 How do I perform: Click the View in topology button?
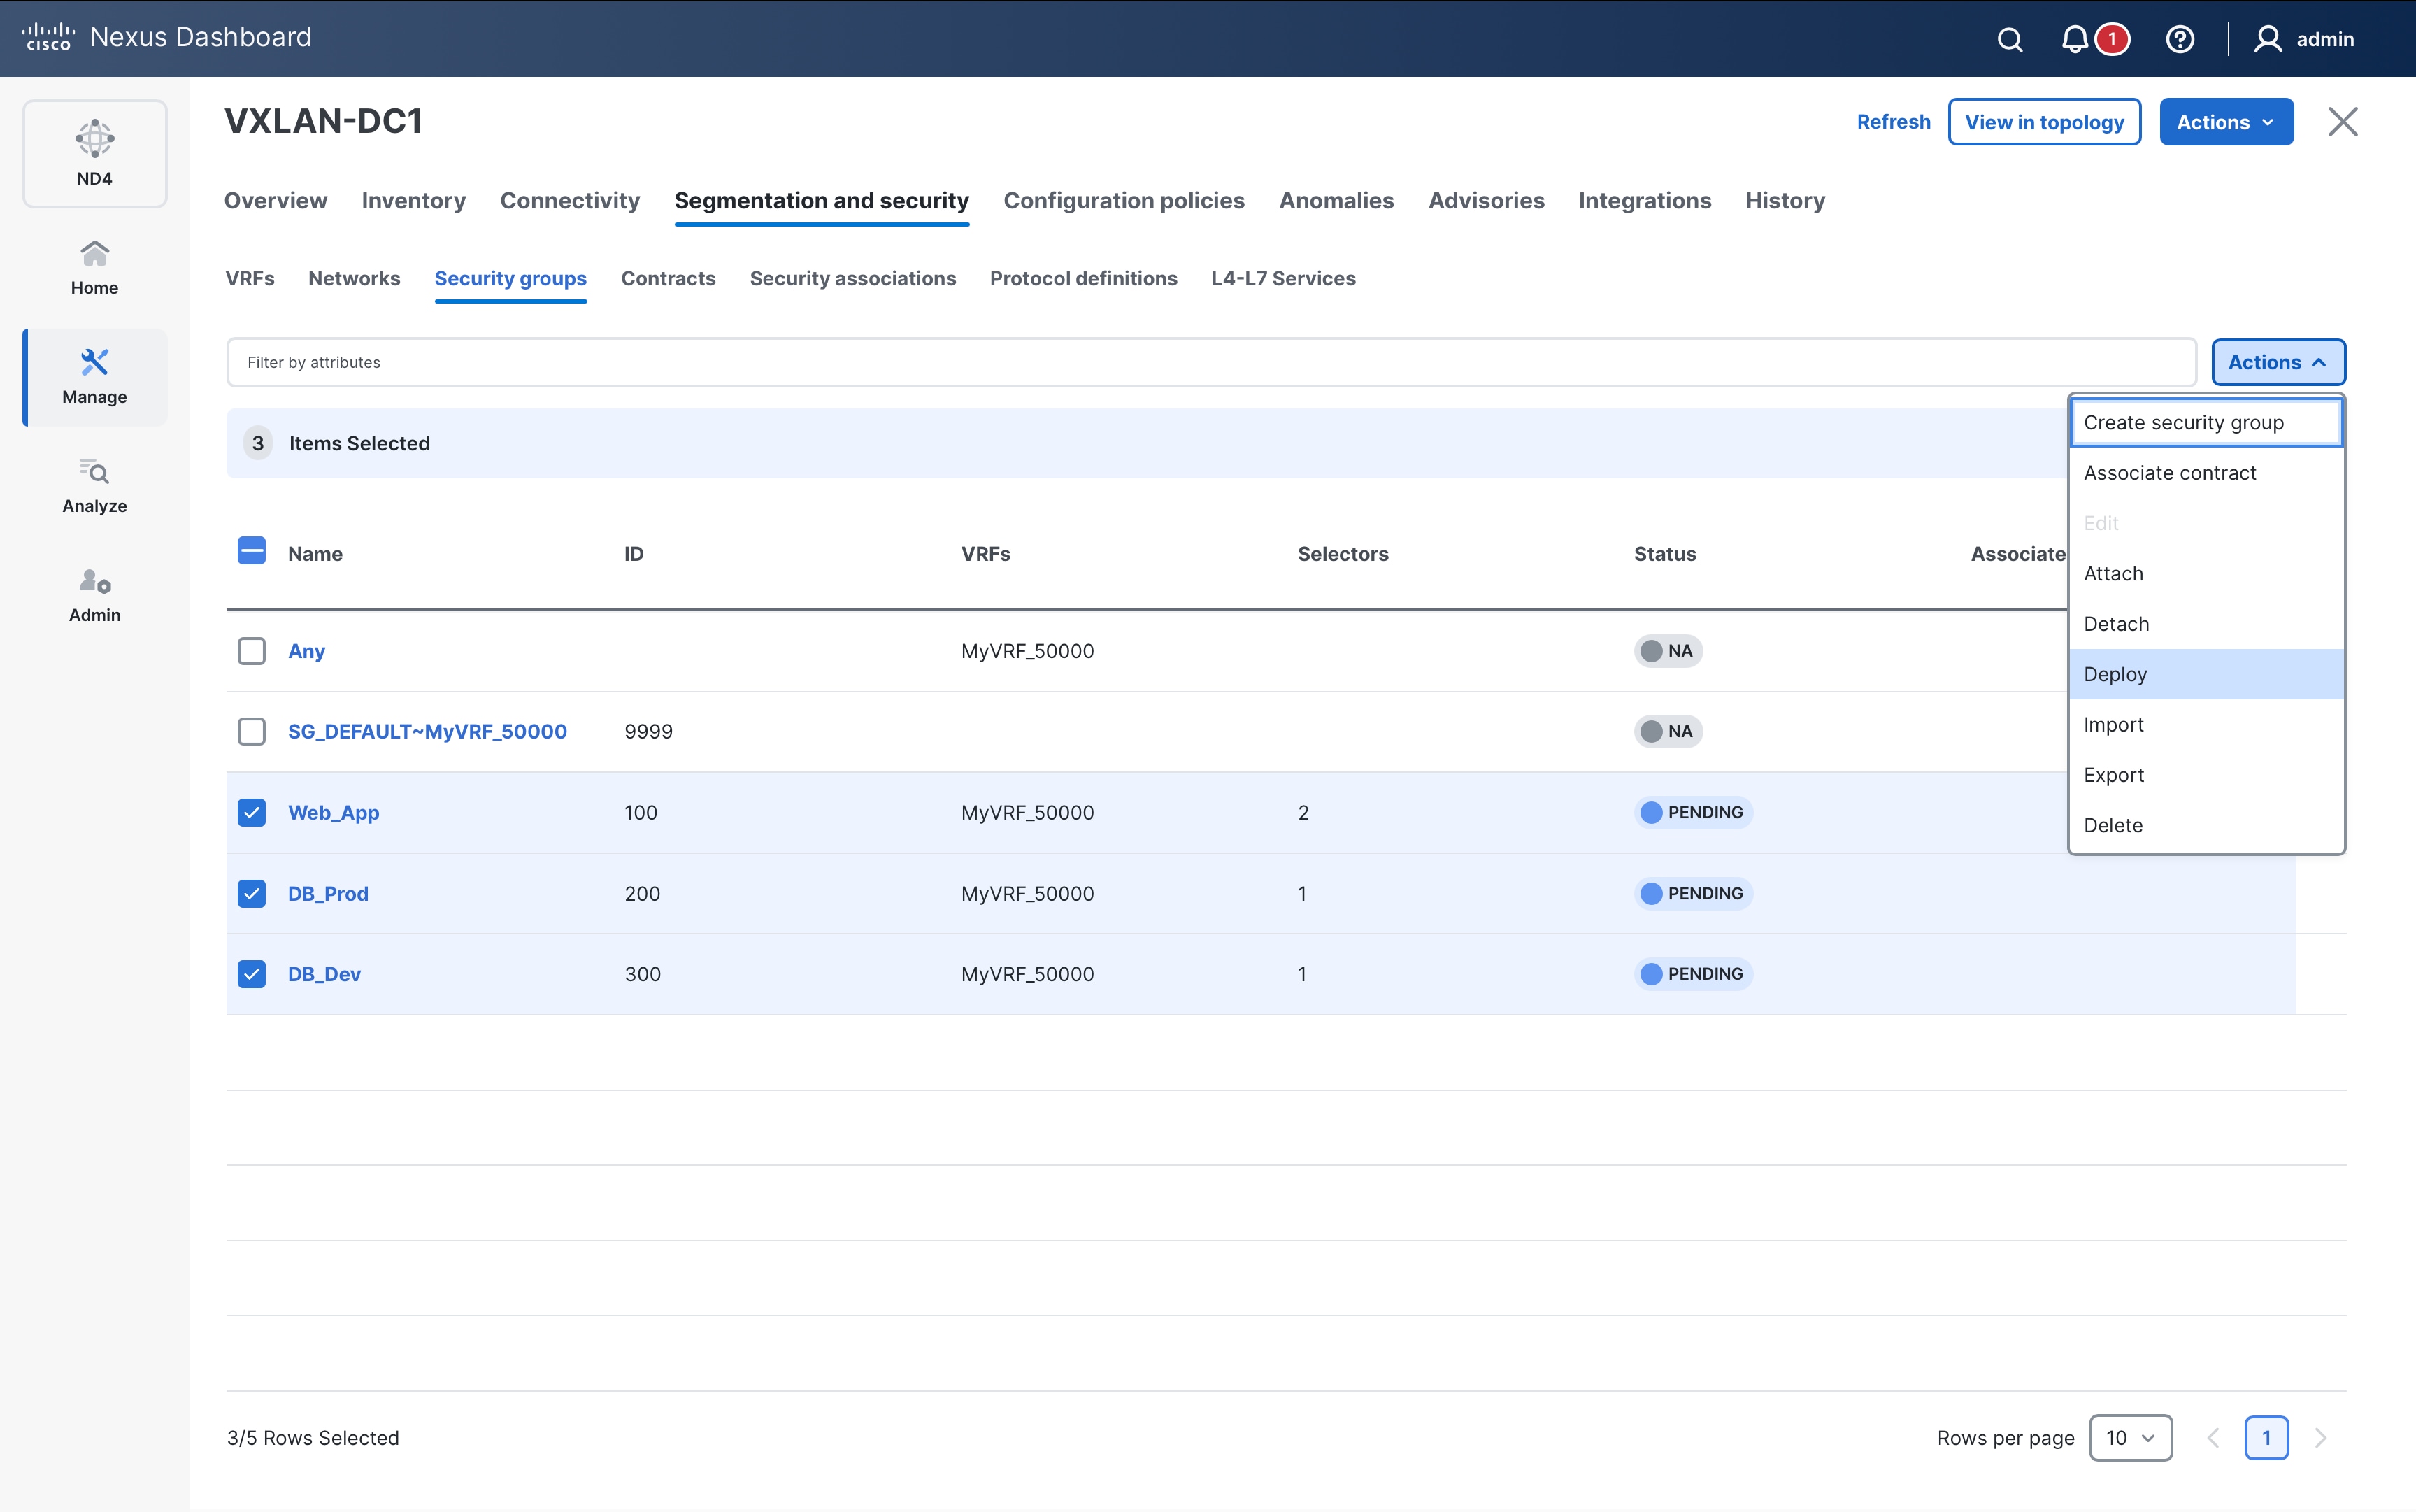[2044, 122]
